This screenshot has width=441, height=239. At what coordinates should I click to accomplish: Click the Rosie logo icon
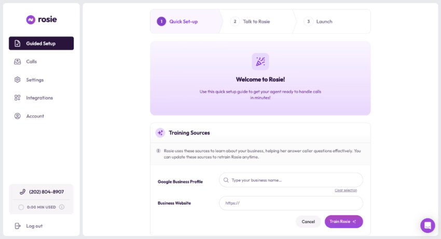point(31,20)
